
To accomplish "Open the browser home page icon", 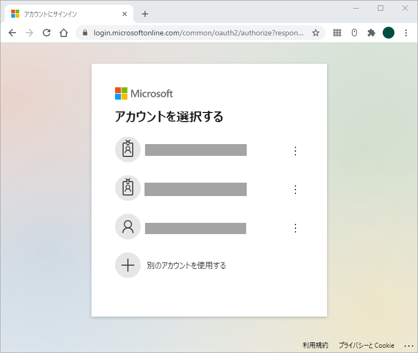I will 64,33.
